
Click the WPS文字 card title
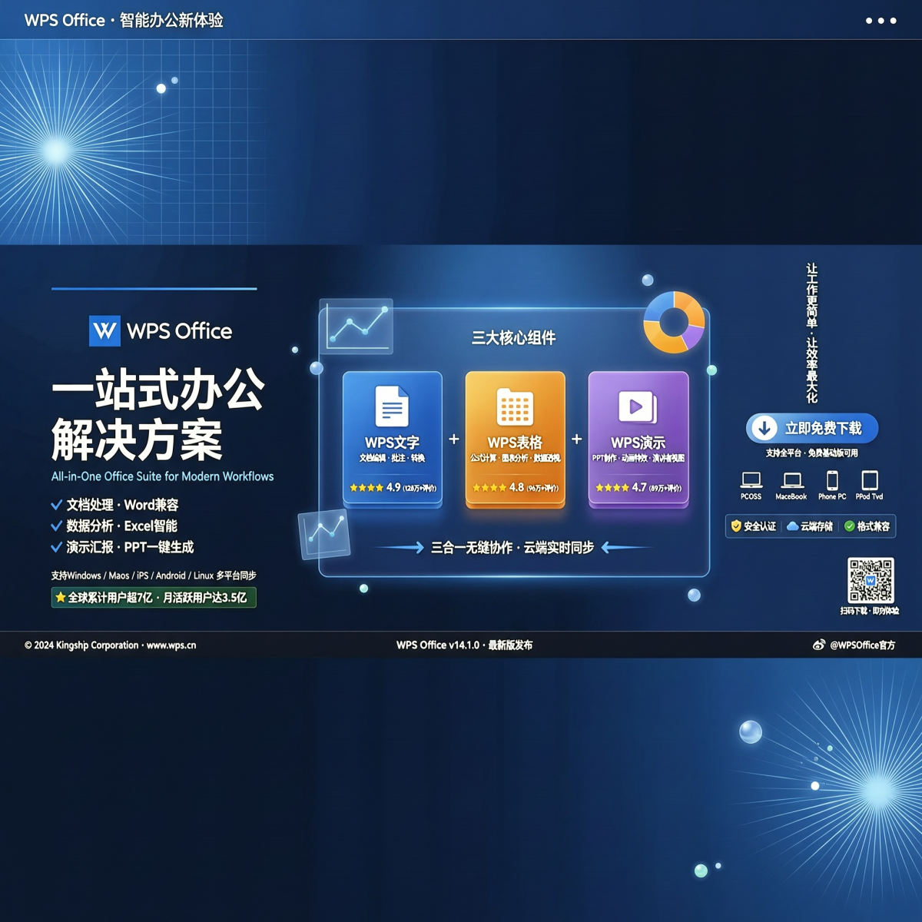(x=392, y=443)
